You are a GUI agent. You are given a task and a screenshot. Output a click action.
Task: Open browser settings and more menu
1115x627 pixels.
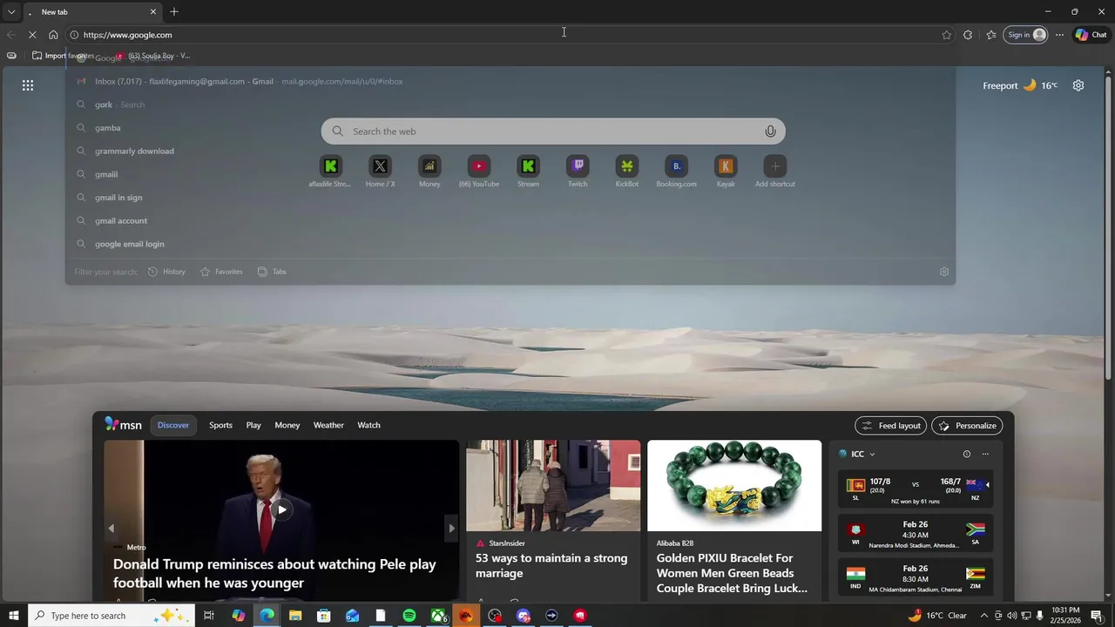coord(1059,35)
